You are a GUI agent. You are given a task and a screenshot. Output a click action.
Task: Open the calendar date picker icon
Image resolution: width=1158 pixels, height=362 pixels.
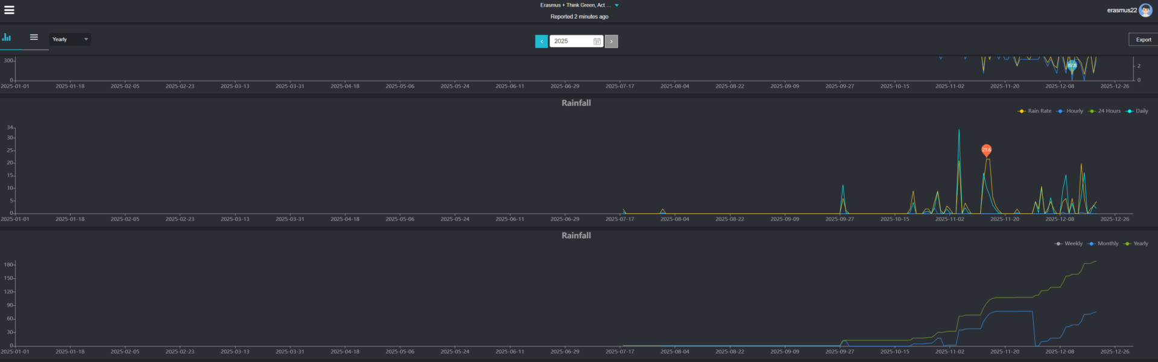coord(596,41)
